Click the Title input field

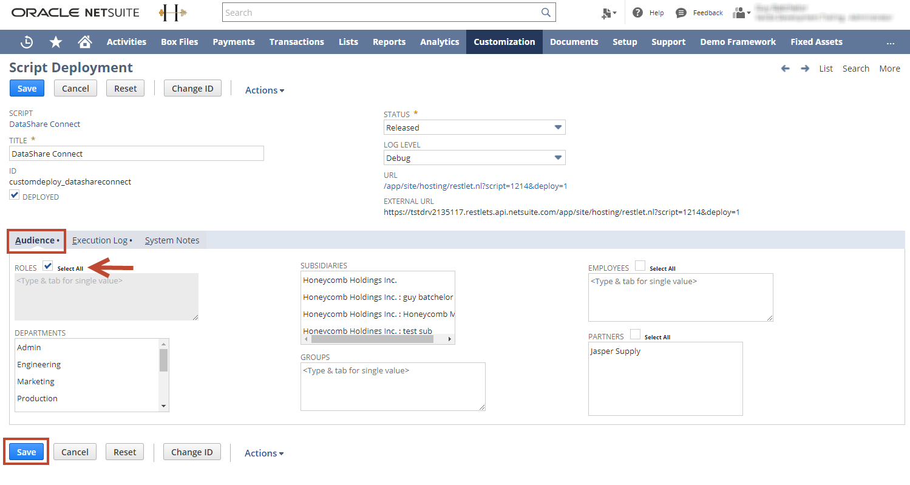point(137,154)
